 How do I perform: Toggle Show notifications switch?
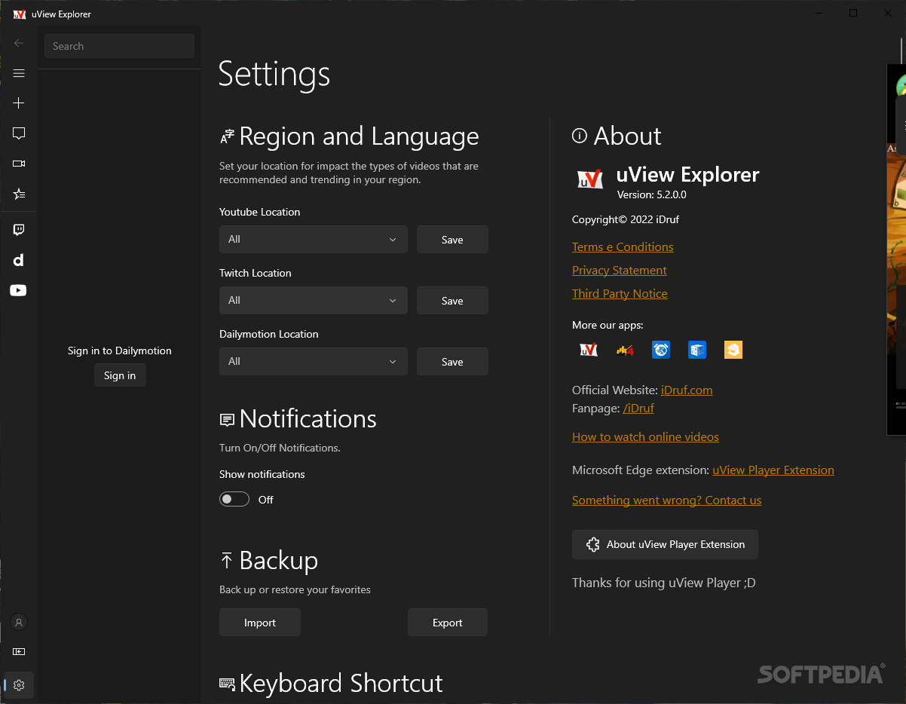click(234, 499)
